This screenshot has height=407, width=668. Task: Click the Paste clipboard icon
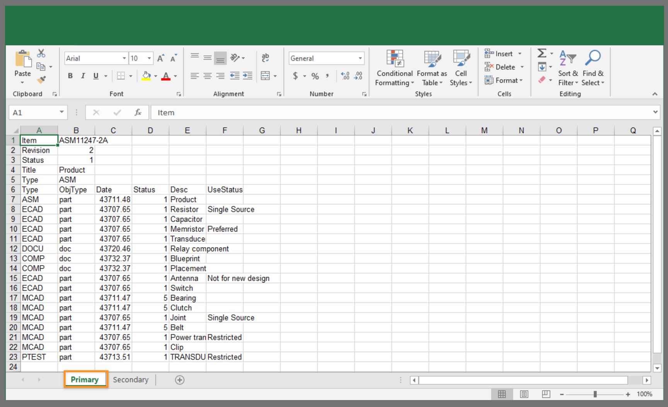tap(23, 59)
